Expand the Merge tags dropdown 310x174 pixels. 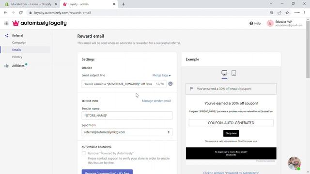tap(161, 75)
